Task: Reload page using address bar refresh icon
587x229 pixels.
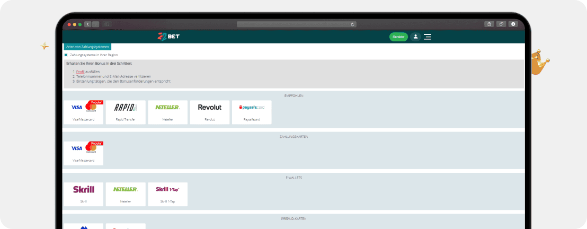Action: coord(352,24)
